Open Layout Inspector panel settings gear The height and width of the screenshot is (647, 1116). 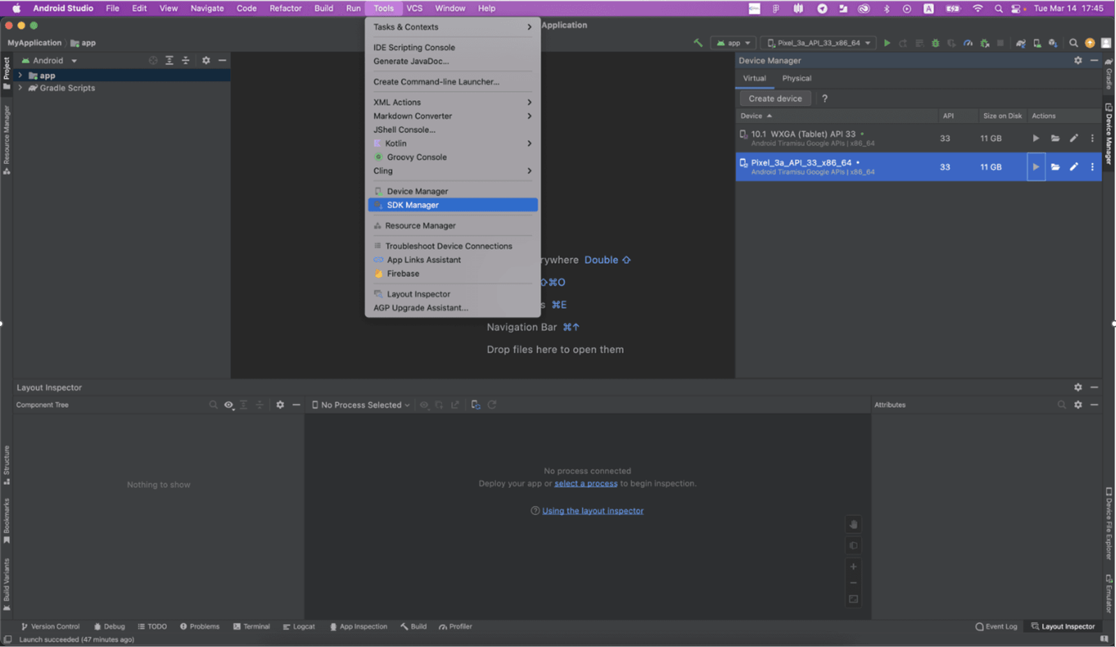[x=1078, y=387]
